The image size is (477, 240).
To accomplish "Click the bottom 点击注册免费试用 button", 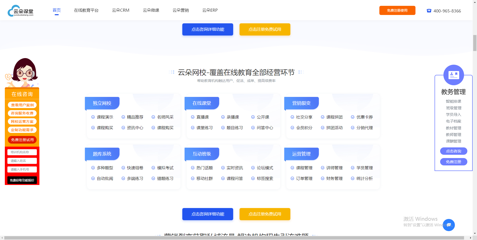I will [x=265, y=214].
